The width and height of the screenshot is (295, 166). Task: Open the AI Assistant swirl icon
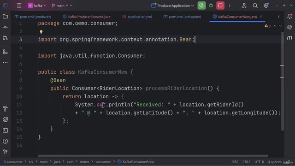(x=289, y=27)
